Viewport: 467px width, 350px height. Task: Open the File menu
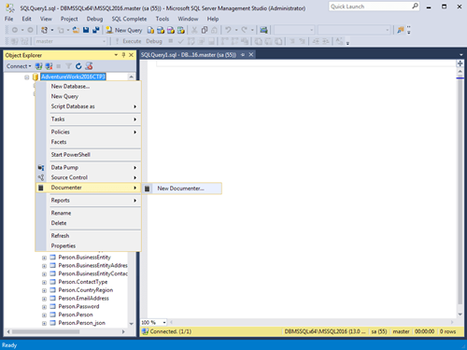[x=8, y=19]
